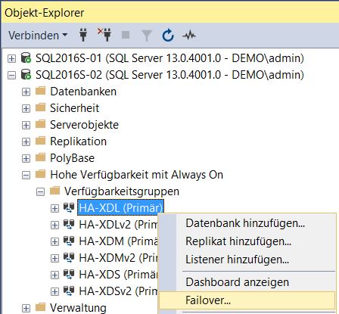Expand the HA-XDM availability group
Screen dimensions: 339x314
(x=54, y=241)
